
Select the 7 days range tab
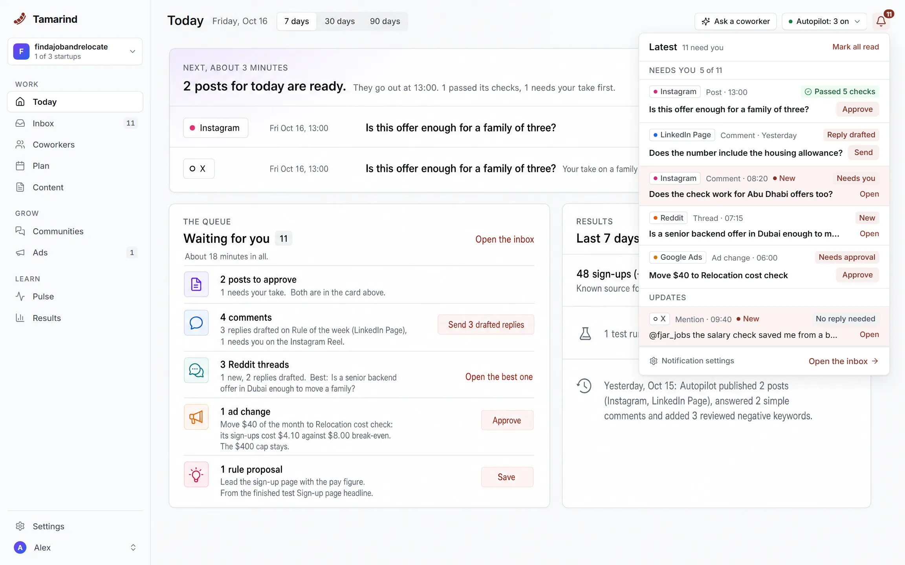(x=297, y=21)
